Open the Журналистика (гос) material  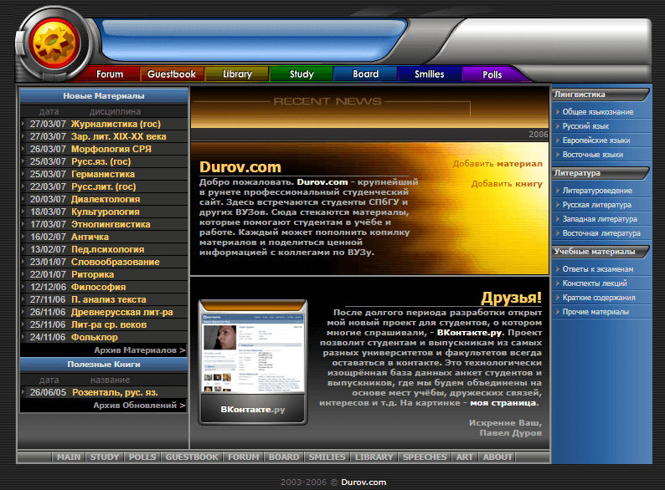tap(116, 124)
